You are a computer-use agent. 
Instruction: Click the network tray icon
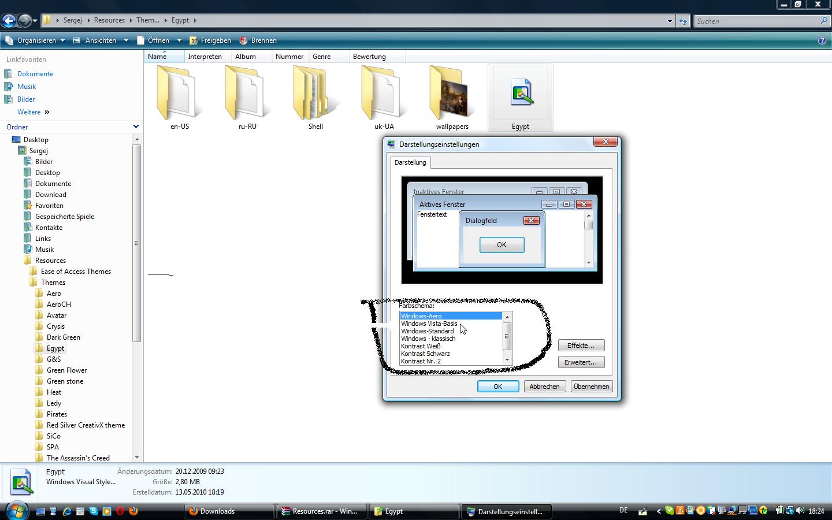790,511
